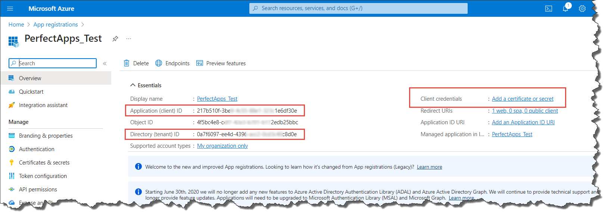Click Add an Application ID URI
Image resolution: width=608 pixels, height=216 pixels.
point(523,122)
